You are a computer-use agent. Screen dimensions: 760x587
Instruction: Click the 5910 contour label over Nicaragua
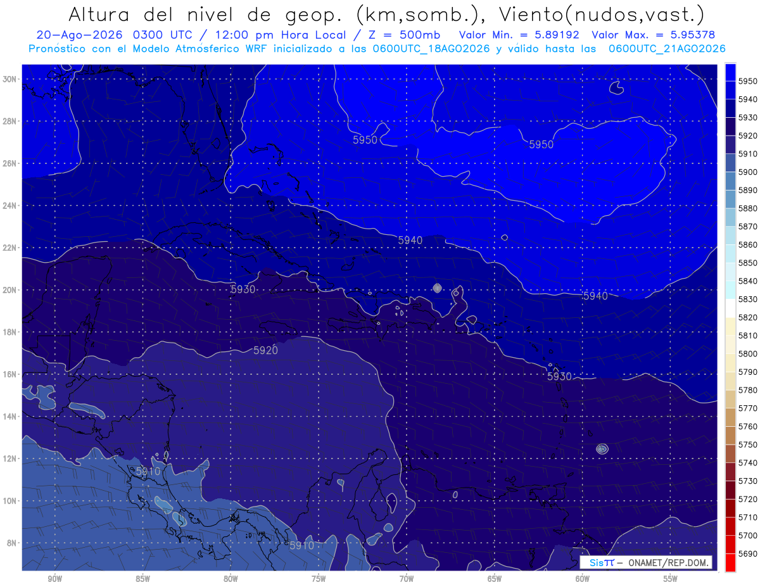pos(148,471)
